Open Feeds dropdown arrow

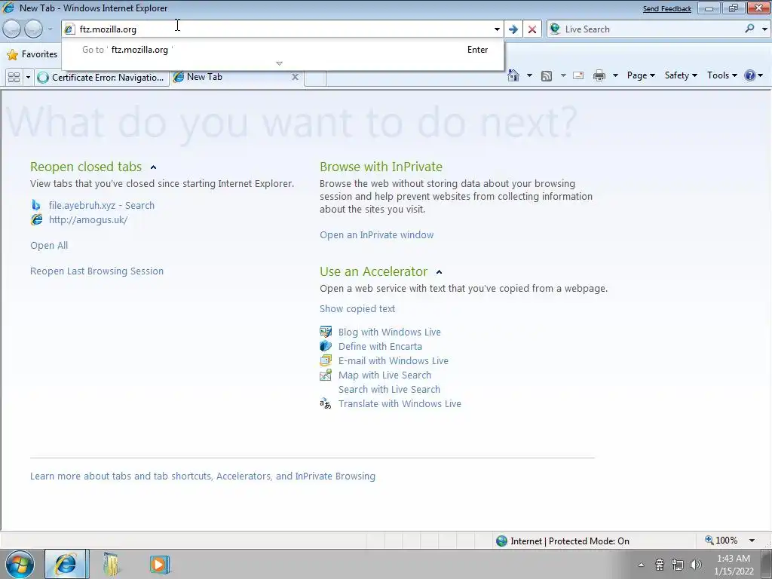[562, 75]
